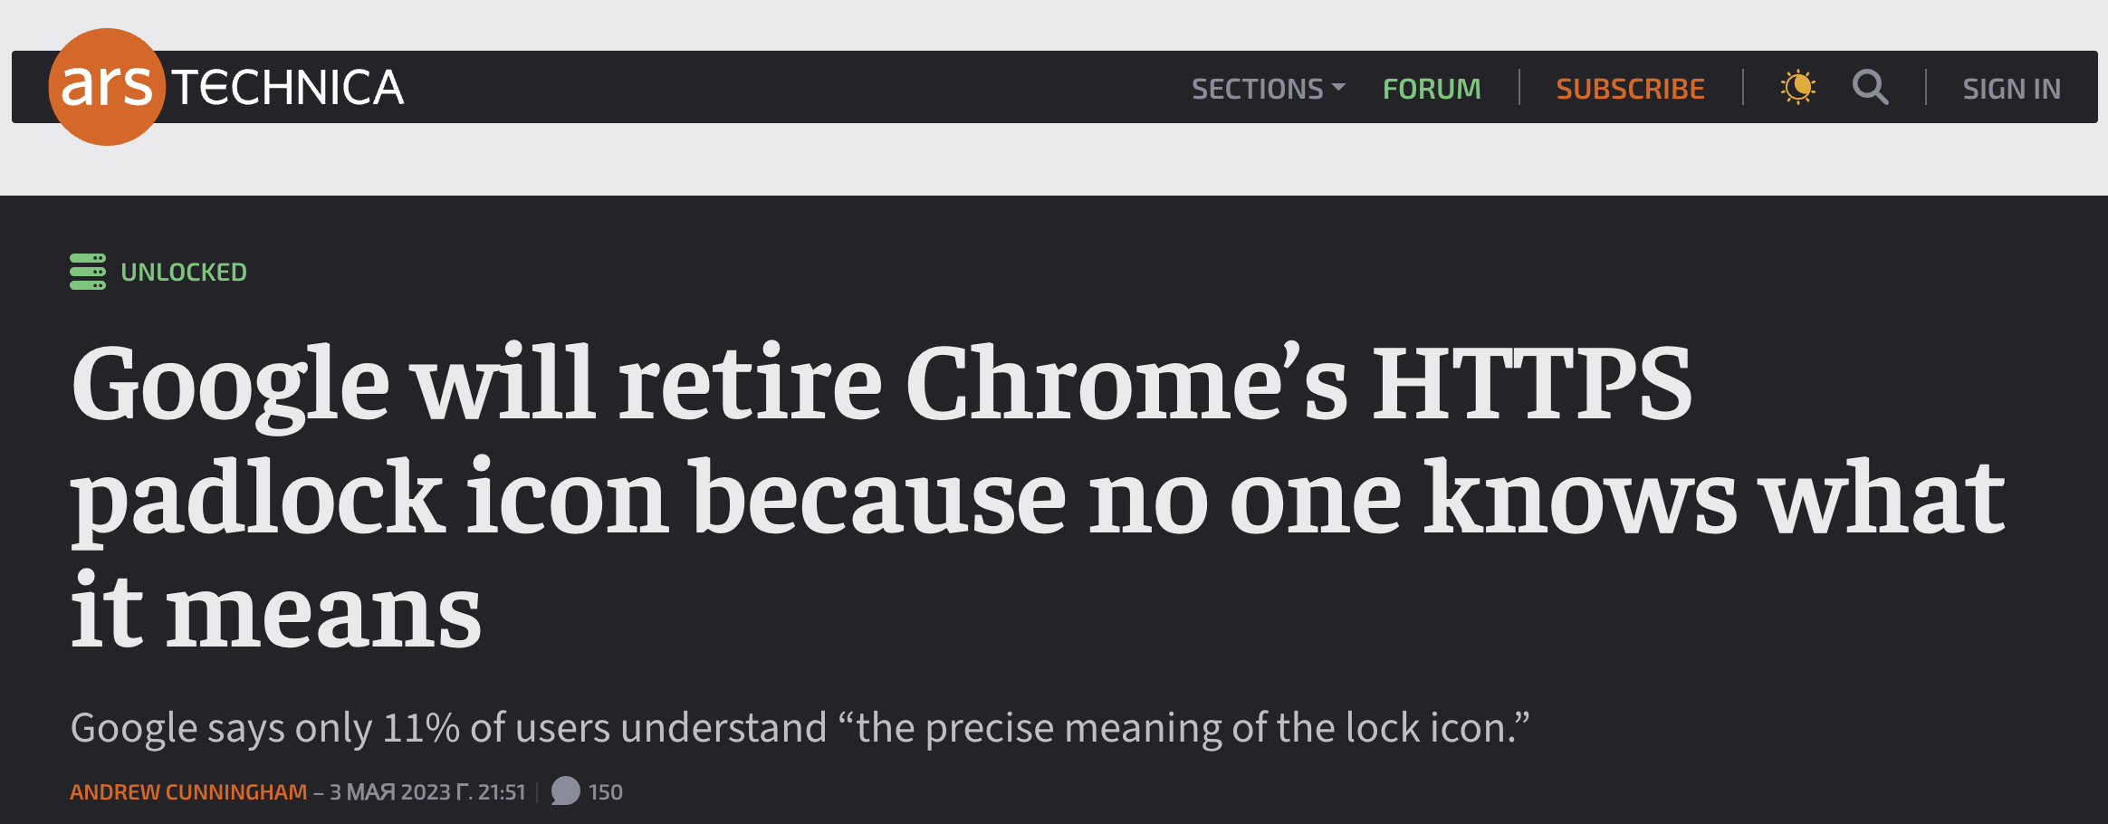The width and height of the screenshot is (2108, 824).
Task: Click the orange SUBSCRIBE button
Action: [x=1630, y=89]
